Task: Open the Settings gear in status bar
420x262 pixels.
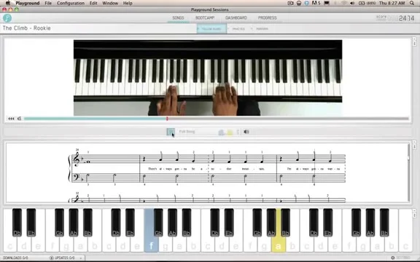Action: coord(393,258)
